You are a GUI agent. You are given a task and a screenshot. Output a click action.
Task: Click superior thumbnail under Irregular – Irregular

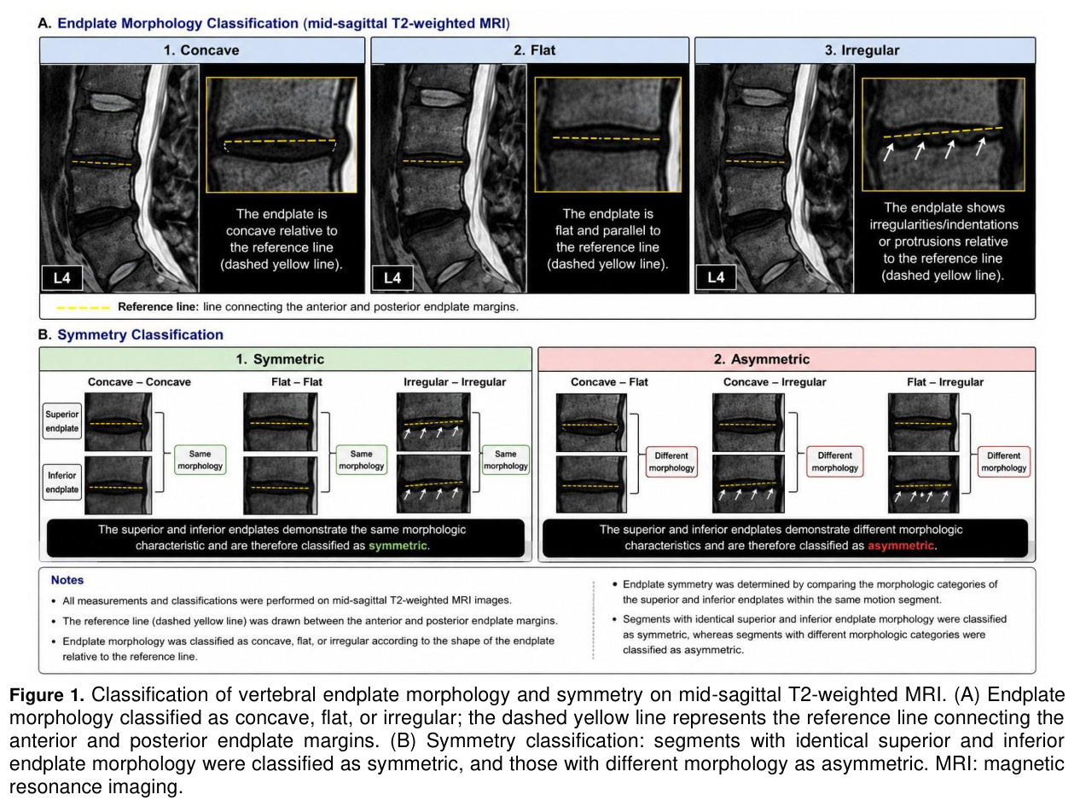(434, 422)
